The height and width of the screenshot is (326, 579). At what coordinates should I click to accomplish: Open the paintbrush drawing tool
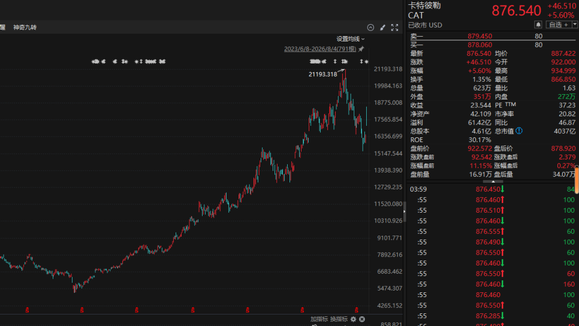(382, 27)
